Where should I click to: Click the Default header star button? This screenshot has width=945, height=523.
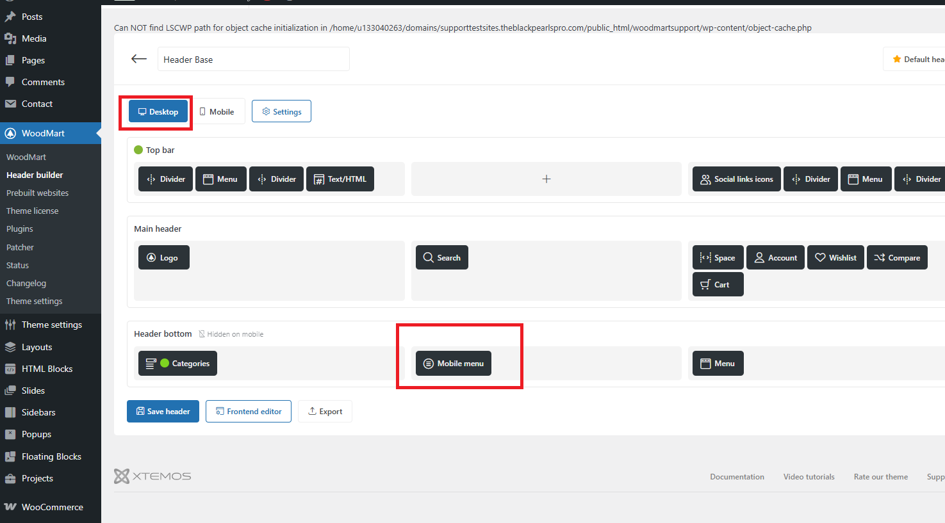[x=914, y=59]
